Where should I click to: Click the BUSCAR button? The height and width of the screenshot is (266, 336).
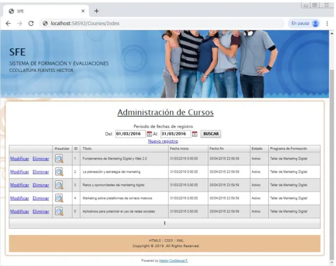click(x=211, y=134)
